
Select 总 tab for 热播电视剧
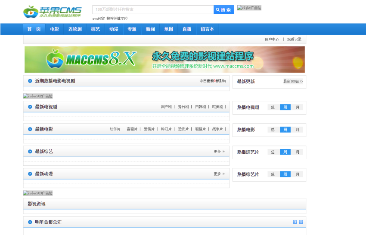tap(273, 107)
